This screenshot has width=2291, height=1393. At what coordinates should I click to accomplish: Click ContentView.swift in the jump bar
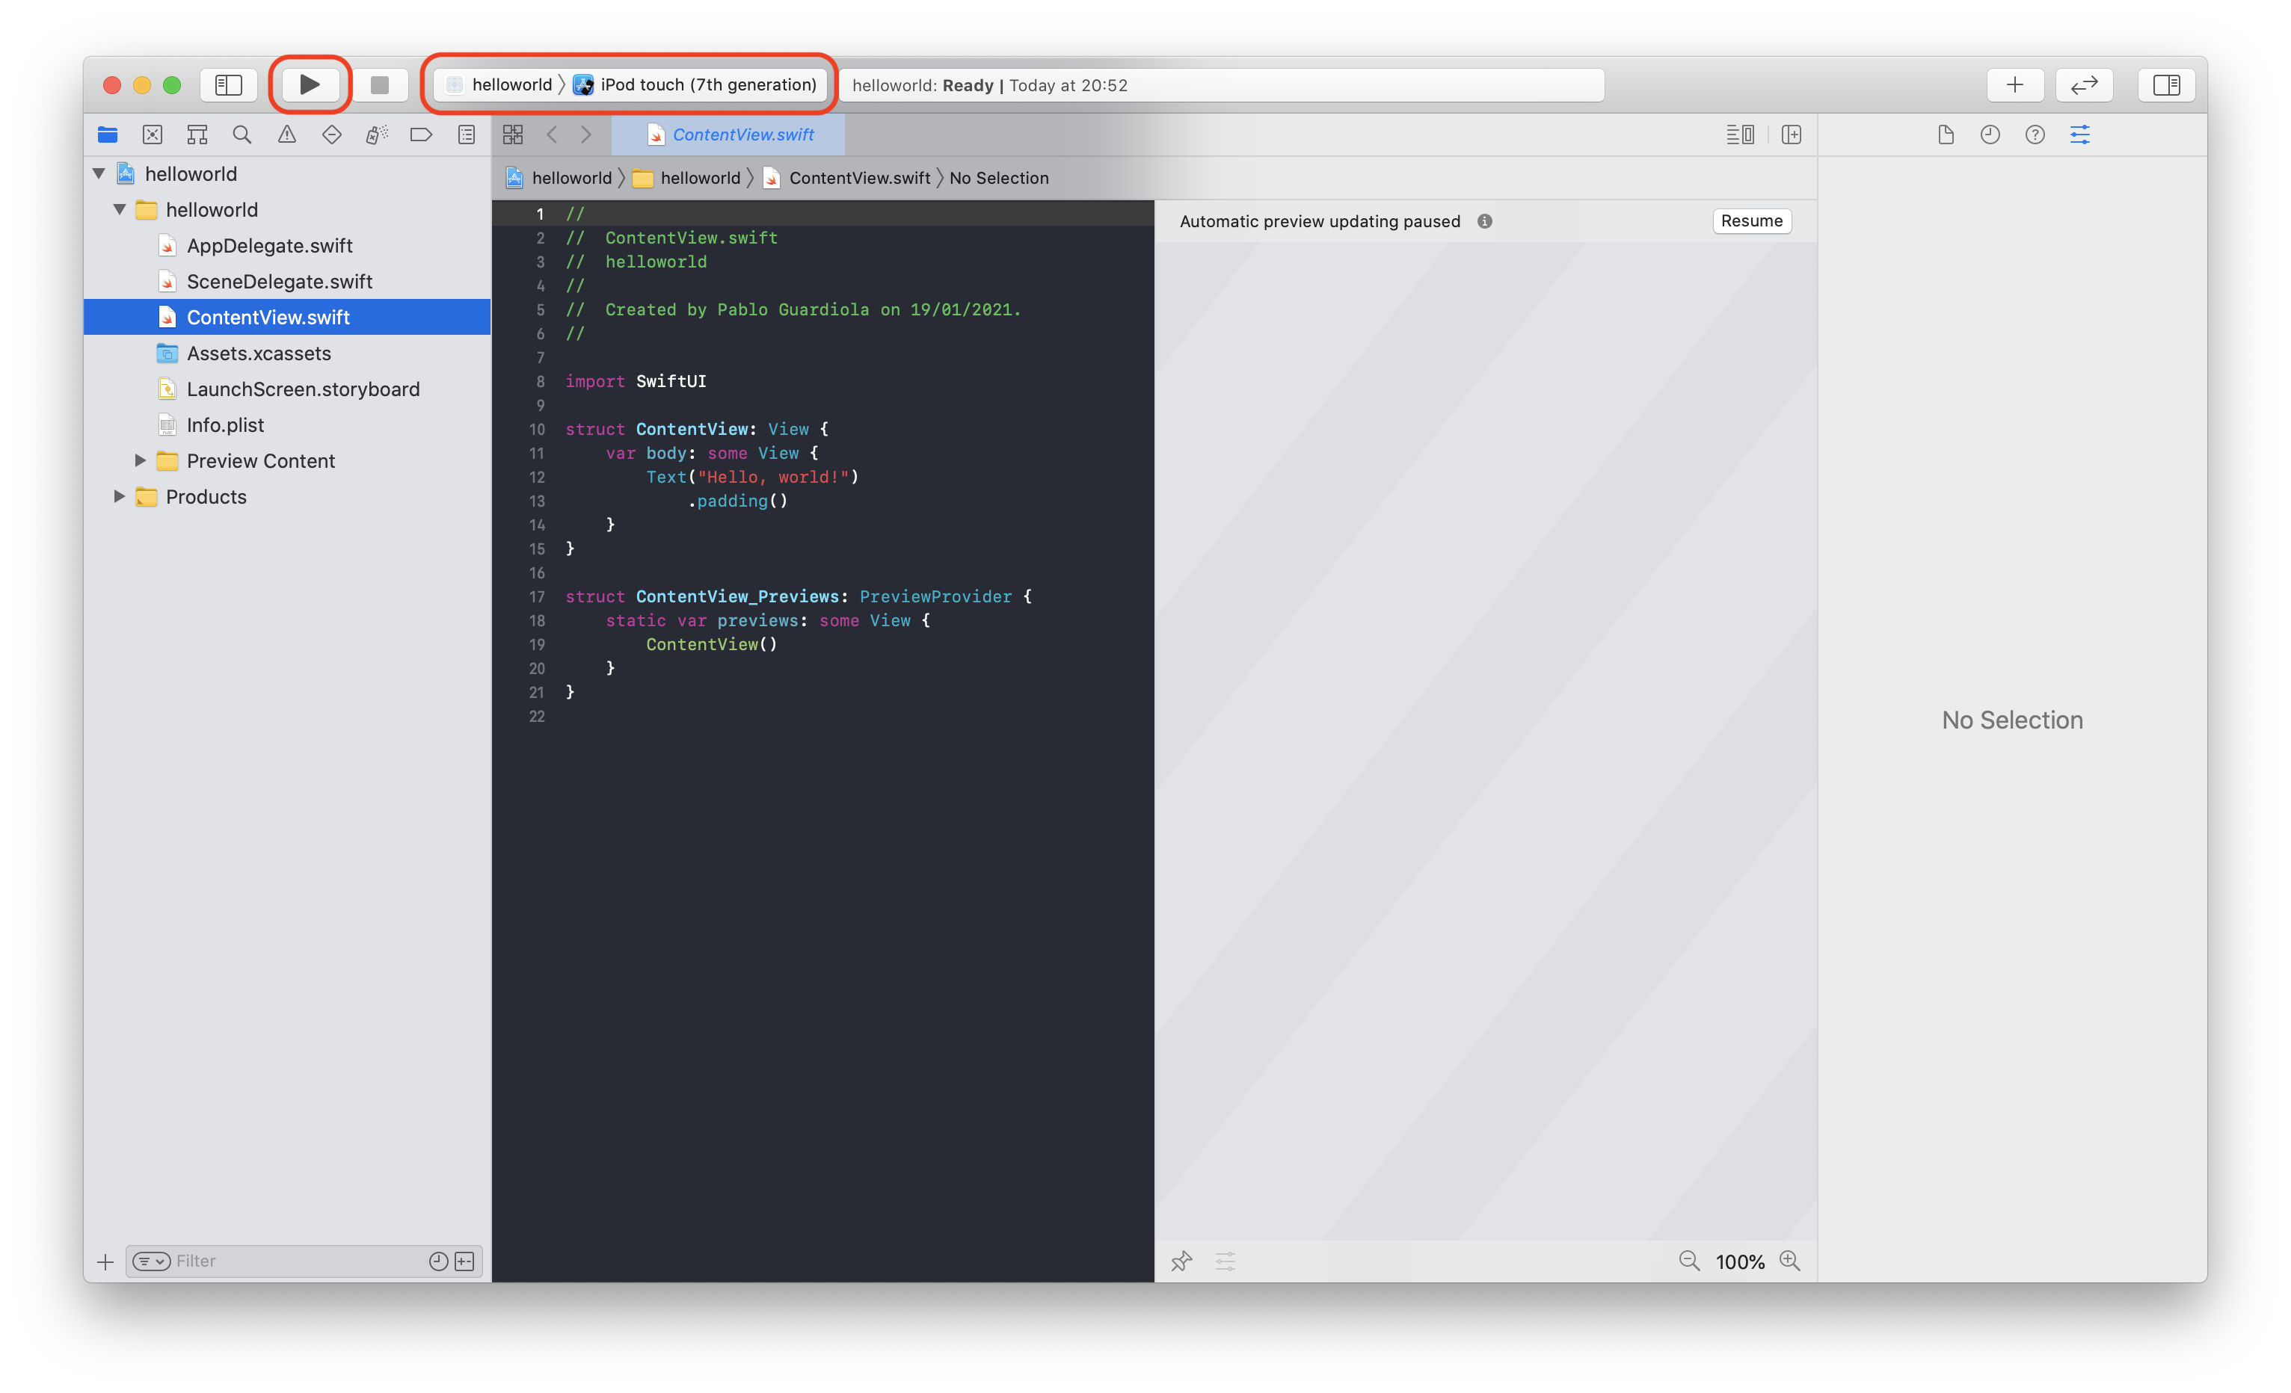pos(847,178)
